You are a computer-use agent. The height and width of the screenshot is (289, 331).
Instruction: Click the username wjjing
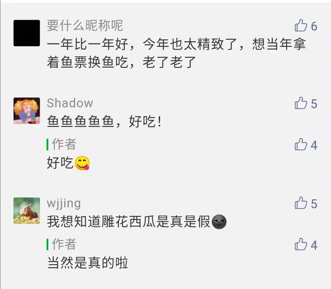coord(64,204)
